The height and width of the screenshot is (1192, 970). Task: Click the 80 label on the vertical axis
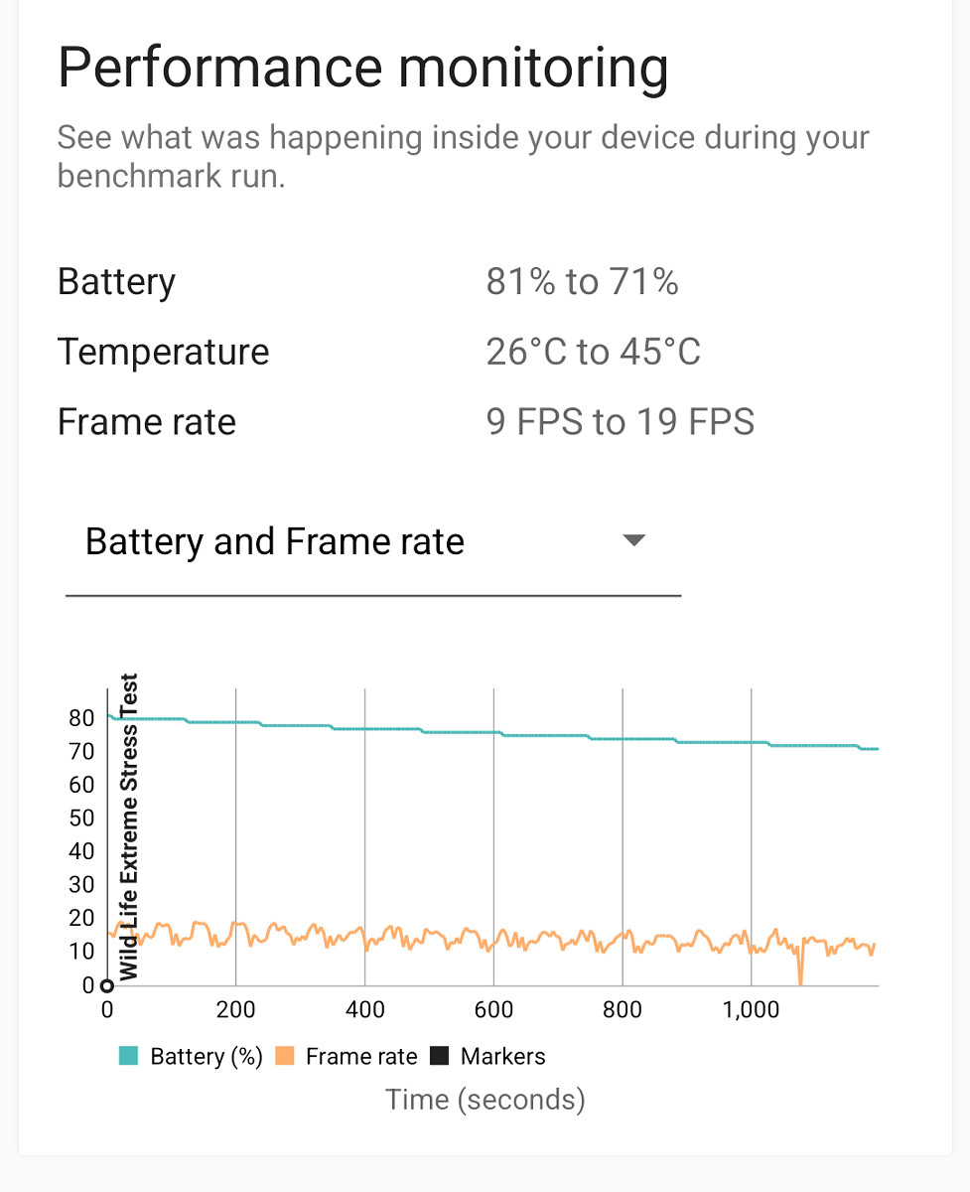pos(81,718)
